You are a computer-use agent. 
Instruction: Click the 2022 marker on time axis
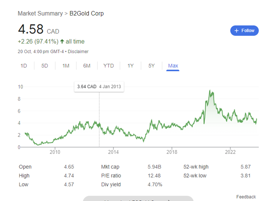(x=230, y=152)
